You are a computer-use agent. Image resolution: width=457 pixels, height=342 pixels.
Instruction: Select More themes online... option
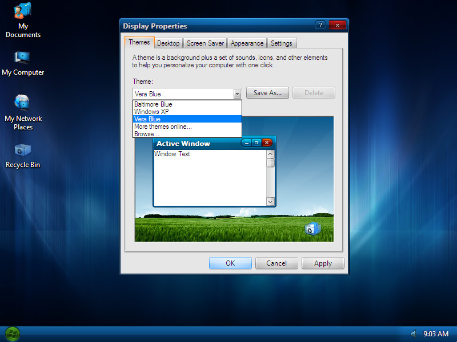[187, 127]
